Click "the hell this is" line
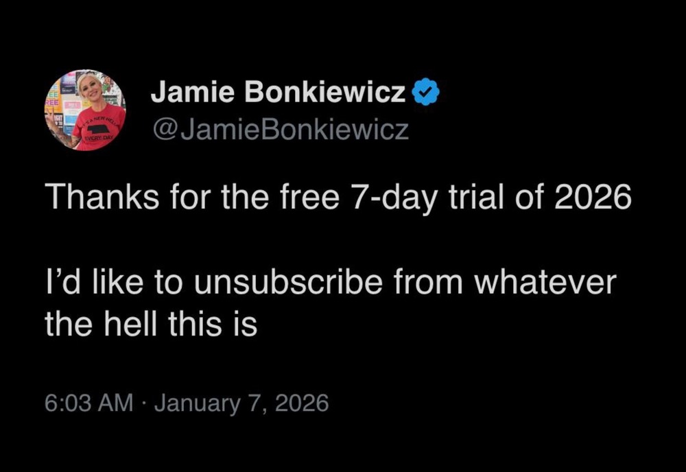The height and width of the screenshot is (472, 686). pyautogui.click(x=151, y=322)
